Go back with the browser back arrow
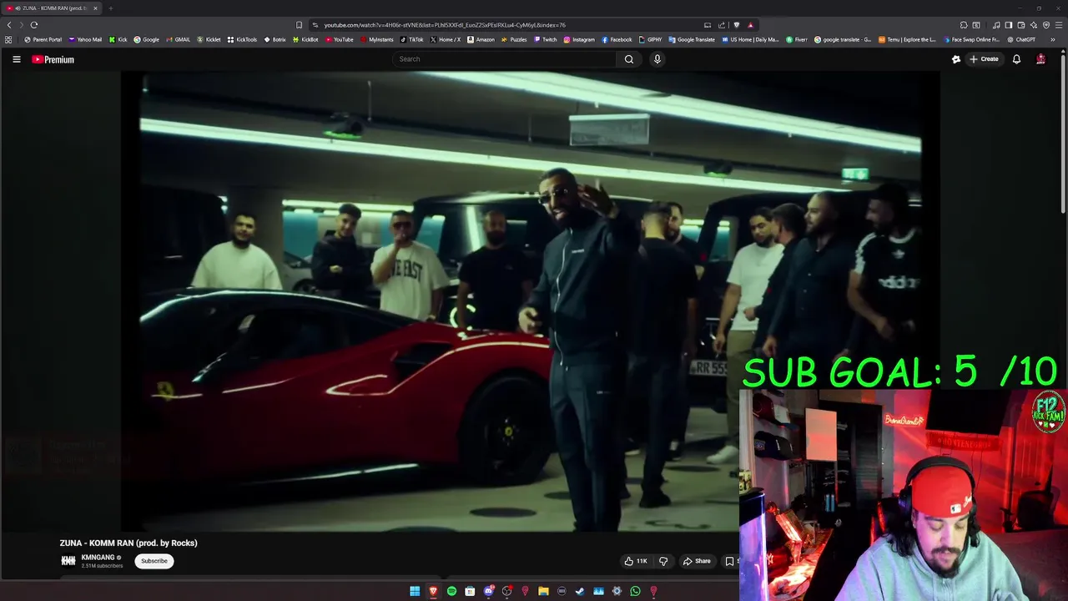Image resolution: width=1068 pixels, height=601 pixels. tap(9, 25)
